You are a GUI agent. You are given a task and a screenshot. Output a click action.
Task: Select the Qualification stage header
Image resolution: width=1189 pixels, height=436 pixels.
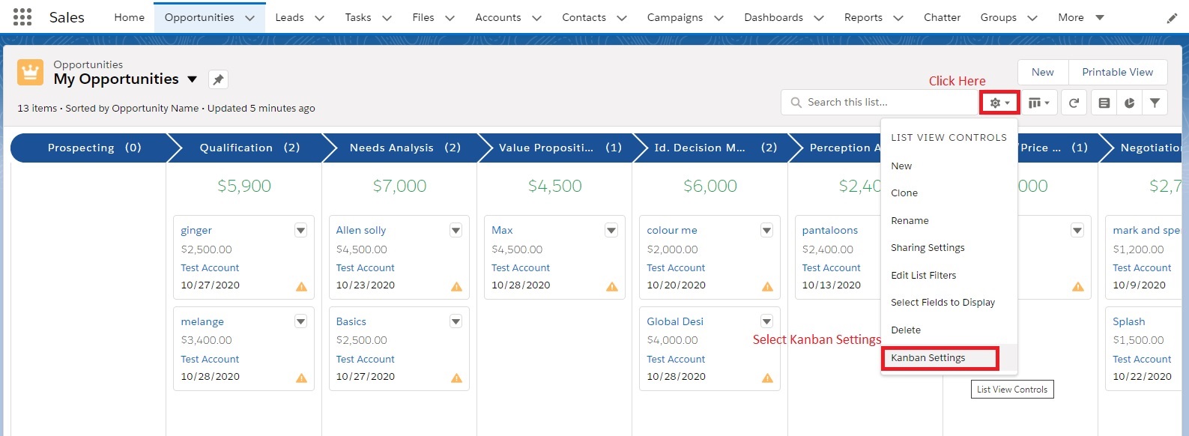coord(249,148)
